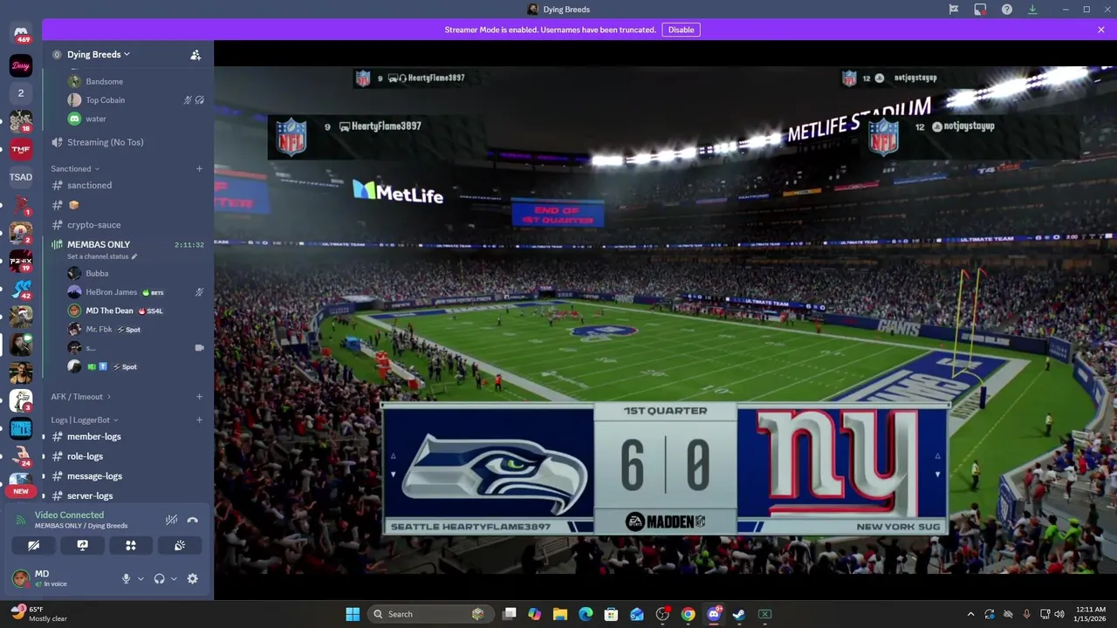The height and width of the screenshot is (628, 1117).
Task: Add channel to AFK / Timeout category
Action: coord(199,397)
